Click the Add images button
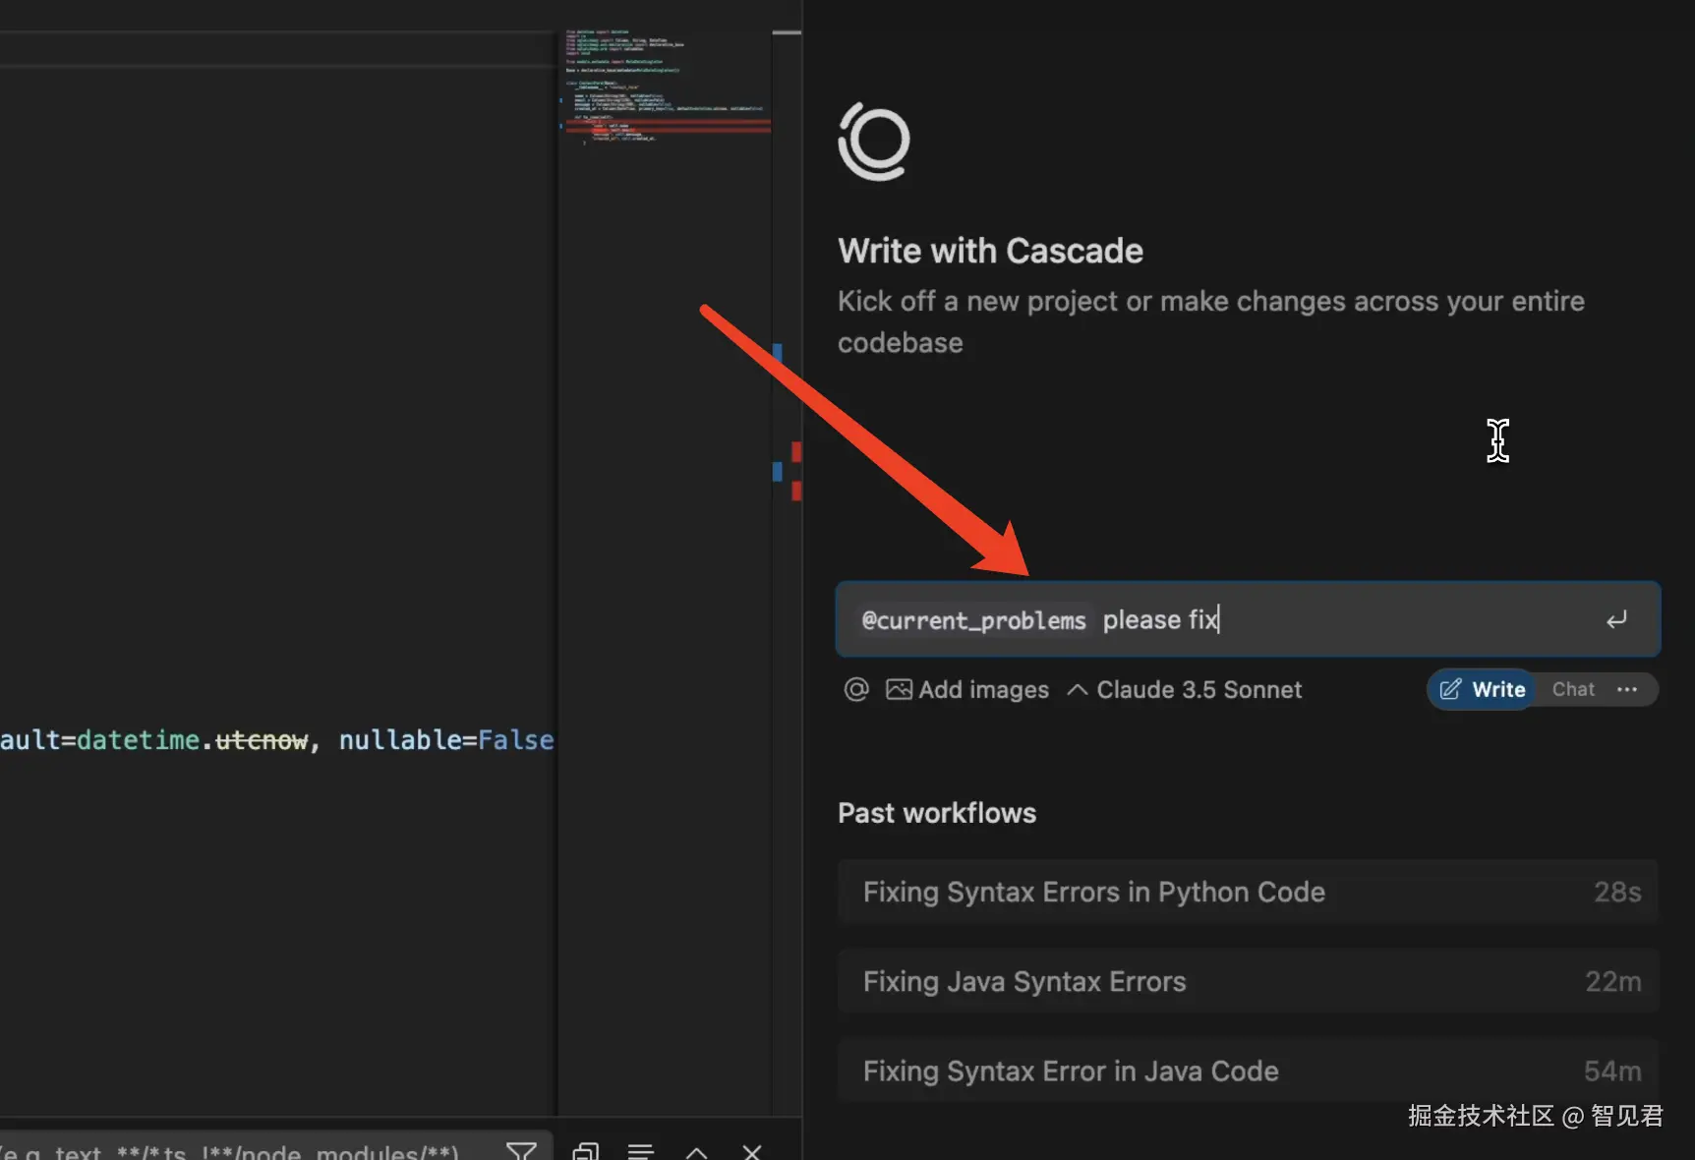Image resolution: width=1695 pixels, height=1160 pixels. click(968, 689)
